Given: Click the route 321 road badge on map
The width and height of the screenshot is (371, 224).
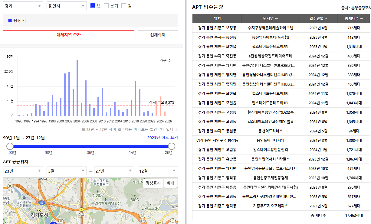Looking at the screenshot, I should point(159,222).
